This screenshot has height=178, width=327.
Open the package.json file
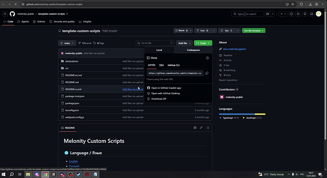tap(72, 103)
